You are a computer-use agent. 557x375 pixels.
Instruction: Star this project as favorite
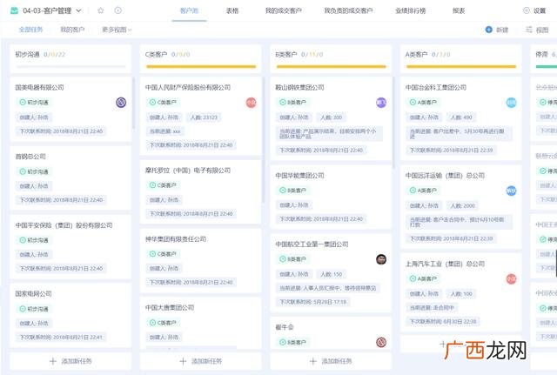(101, 10)
